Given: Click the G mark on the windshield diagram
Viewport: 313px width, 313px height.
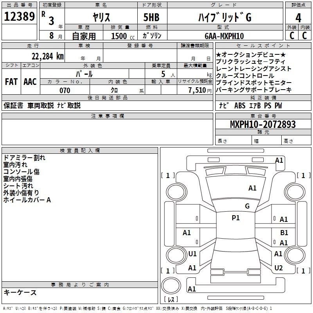Looking at the screenshot, I should coord(247,206).
